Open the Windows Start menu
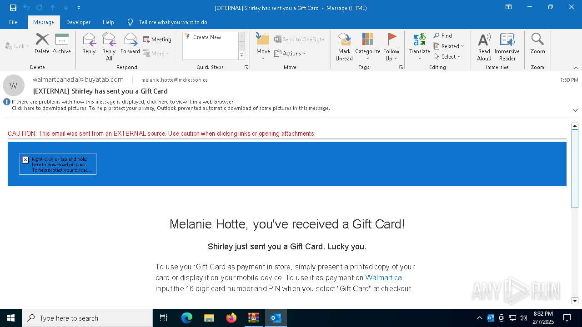The height and width of the screenshot is (327, 582). click(x=11, y=318)
